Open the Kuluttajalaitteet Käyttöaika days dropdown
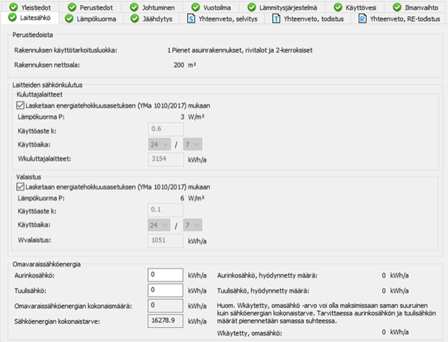This screenshot has height=342, width=448. [x=192, y=145]
